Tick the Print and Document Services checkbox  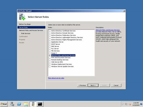pyautogui.click(x=49, y=58)
